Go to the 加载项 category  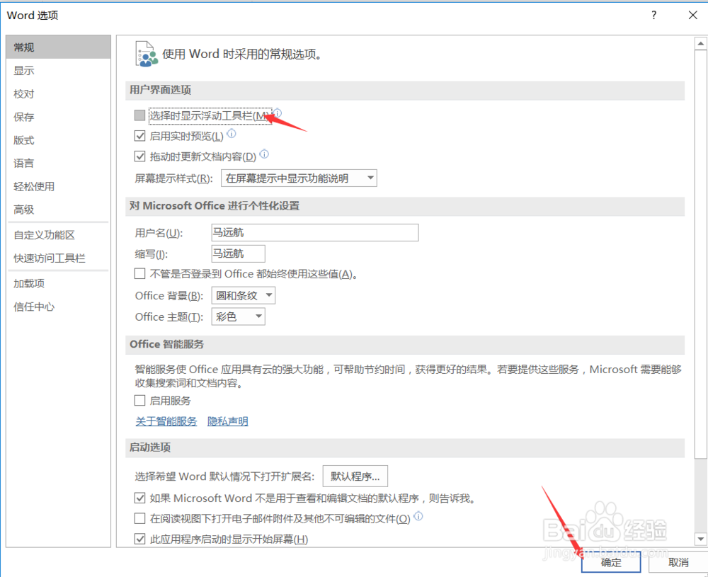click(x=58, y=283)
